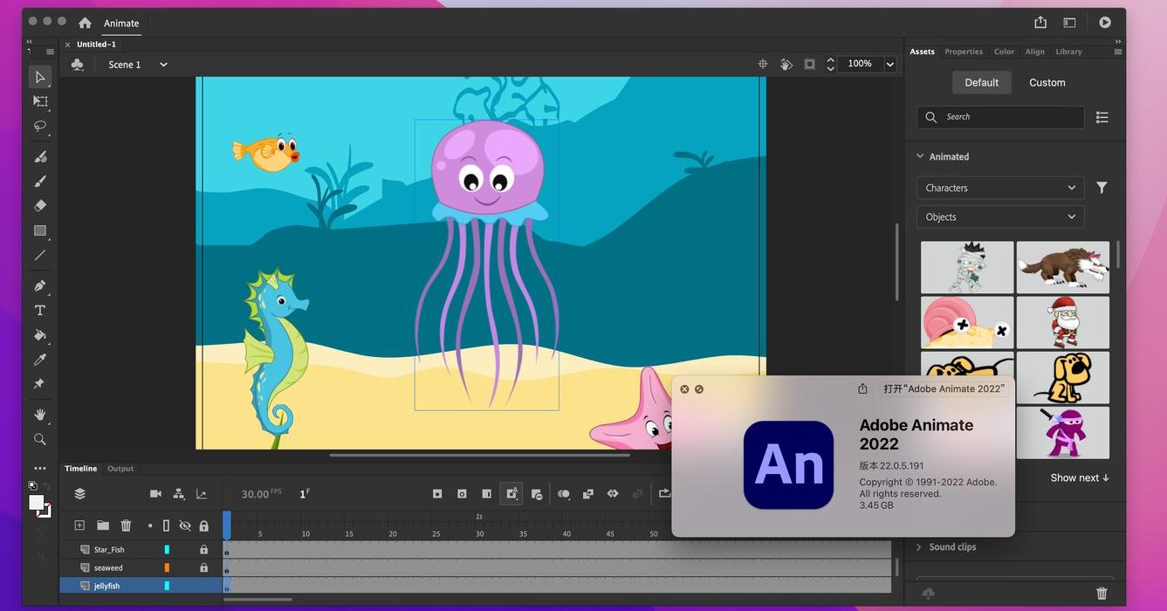Select the Eyedropper tool
This screenshot has height=611, width=1167.
click(40, 360)
